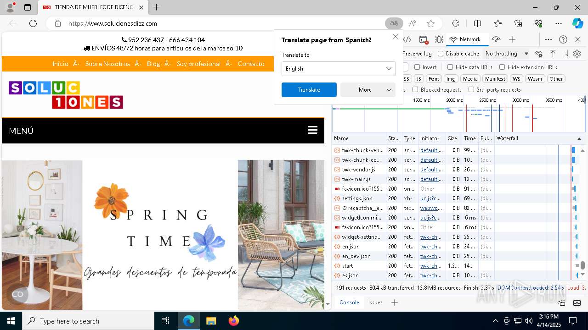Image resolution: width=588 pixels, height=330 pixels.
Task: Open Network settings gear icon
Action: 577,54
